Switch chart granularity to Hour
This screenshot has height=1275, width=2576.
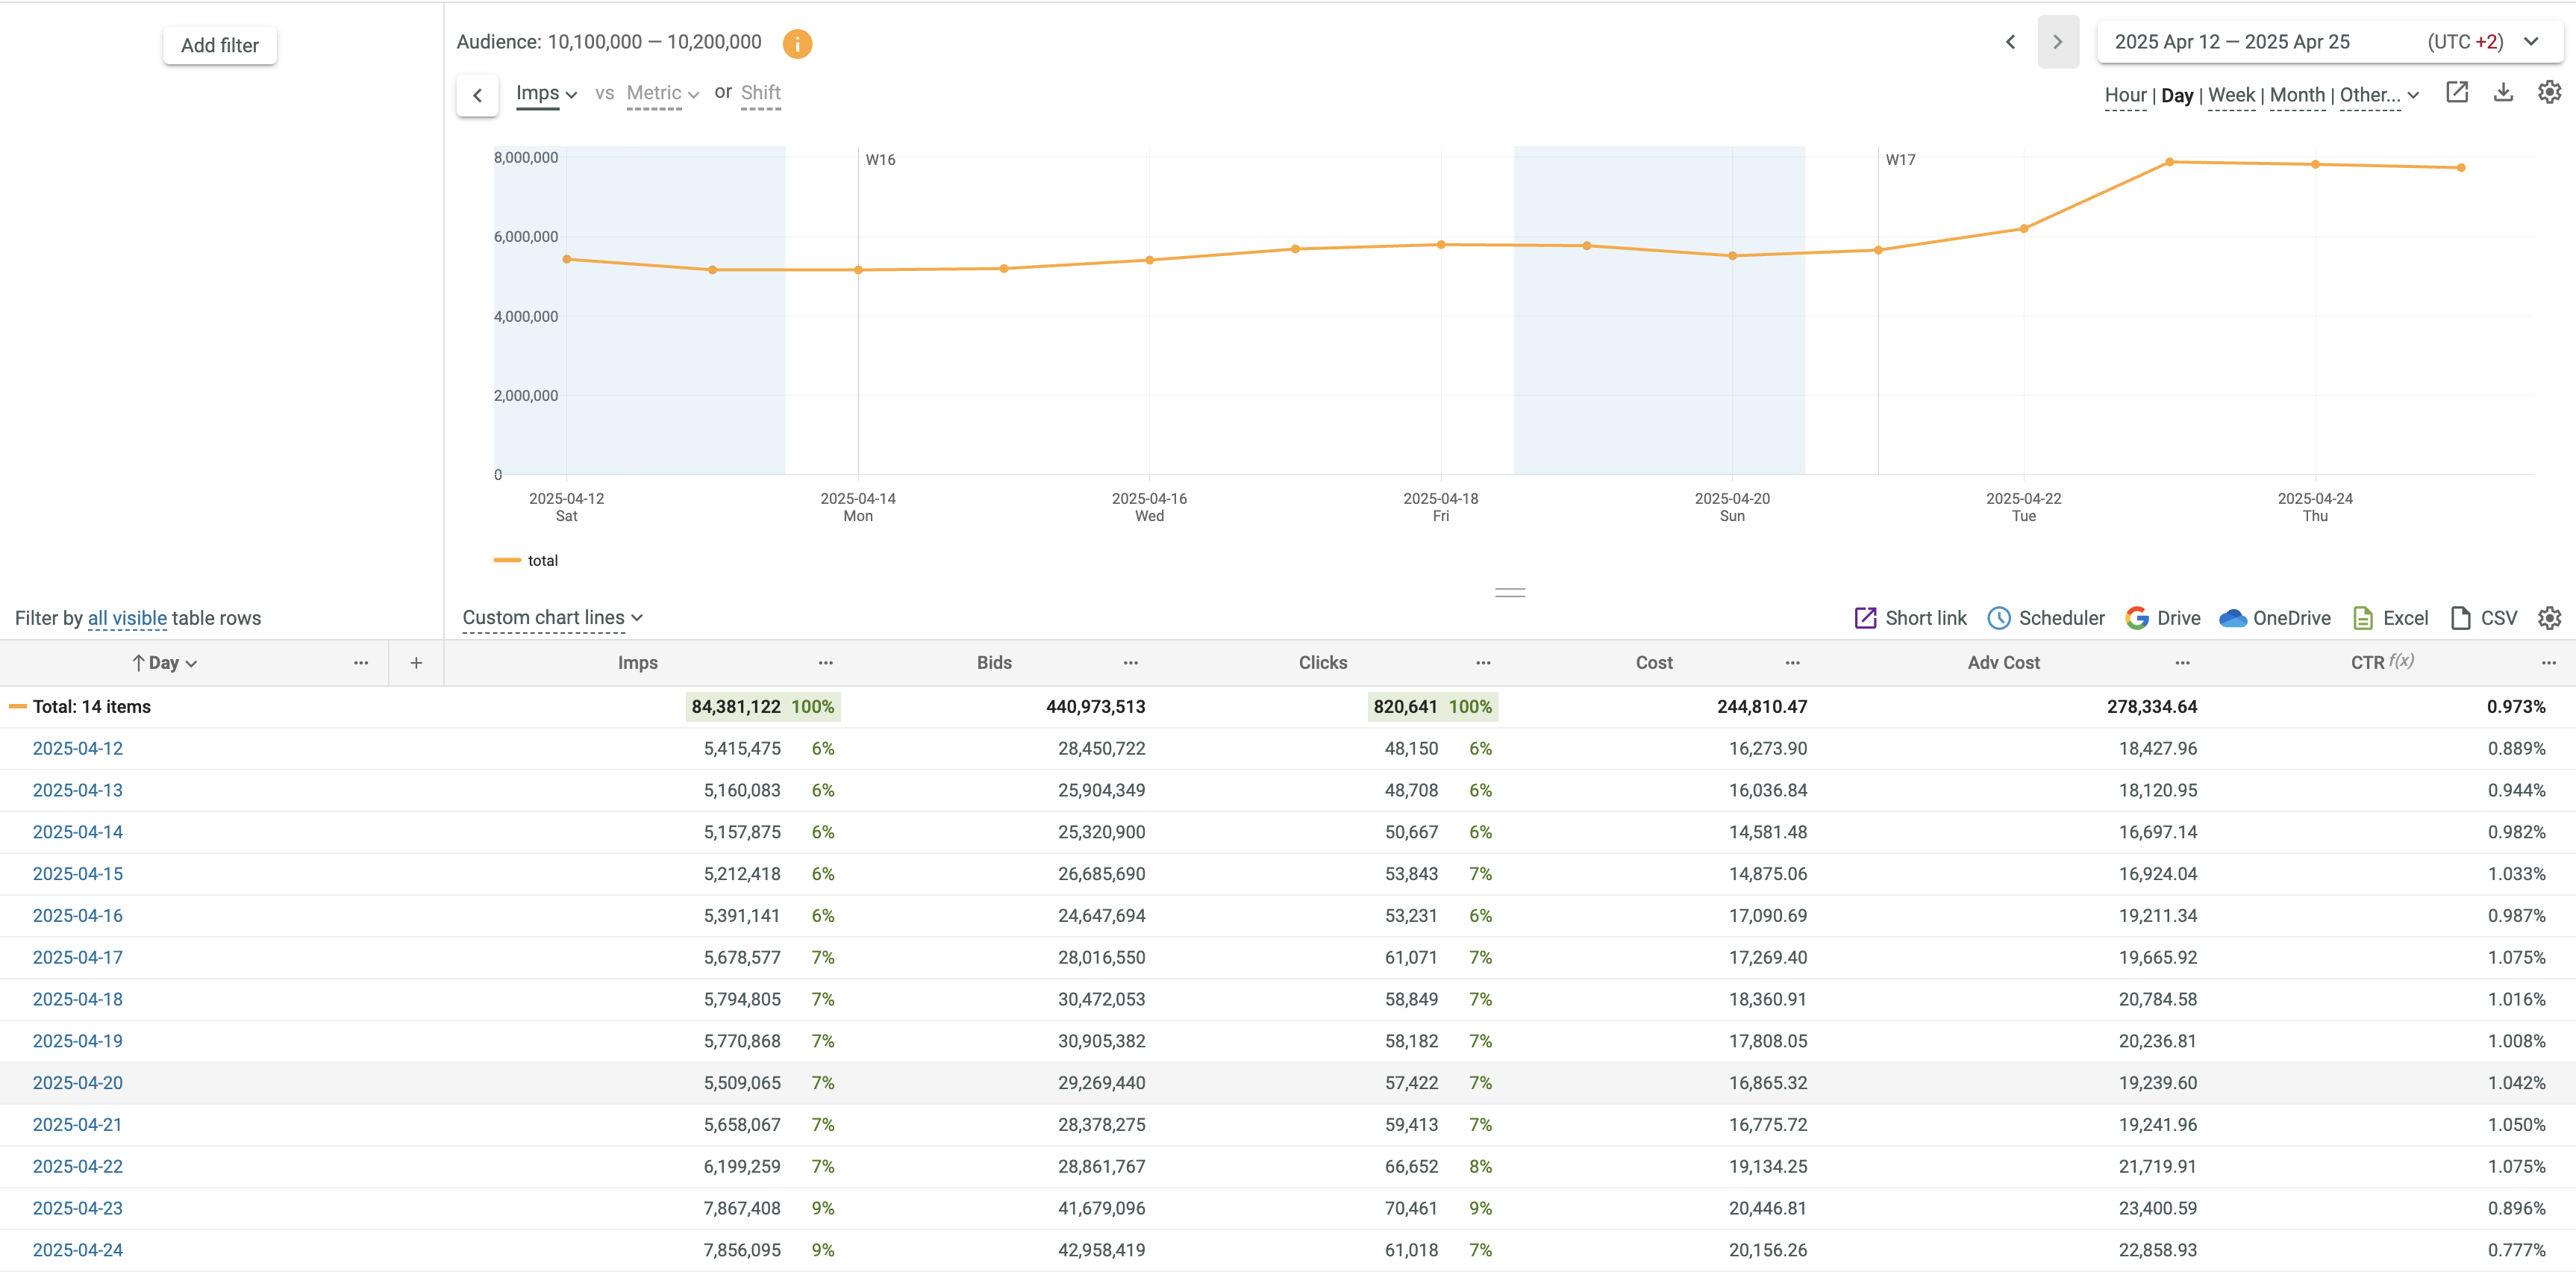click(2125, 96)
